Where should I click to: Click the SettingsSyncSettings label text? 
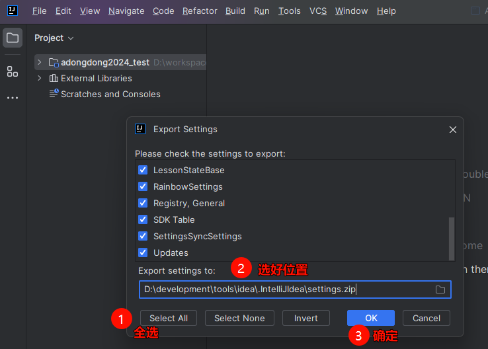[198, 236]
